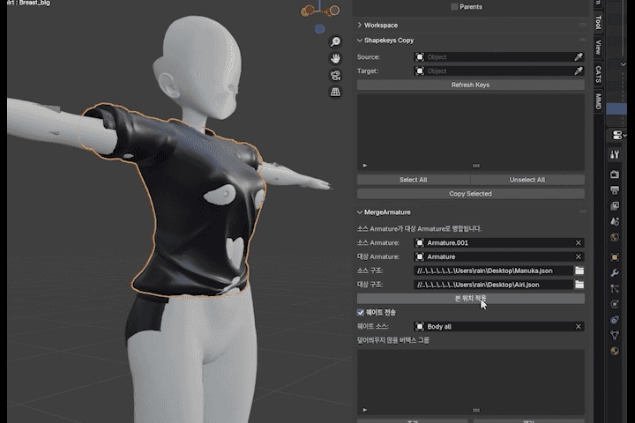Image resolution: width=635 pixels, height=423 pixels.
Task: Open the Object Data triangle icon
Action: coord(615,335)
